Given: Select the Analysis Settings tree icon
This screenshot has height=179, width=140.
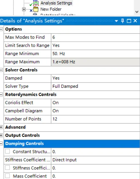Looking at the screenshot, I should [x=36, y=3].
